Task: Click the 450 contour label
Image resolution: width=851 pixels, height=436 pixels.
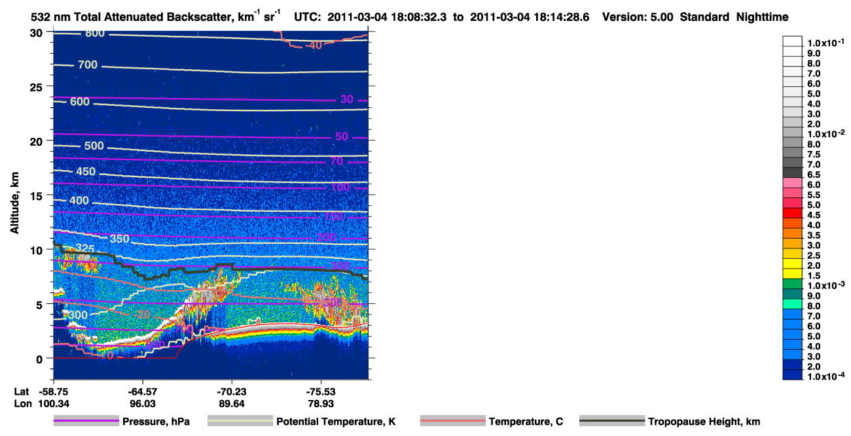Action: click(86, 172)
